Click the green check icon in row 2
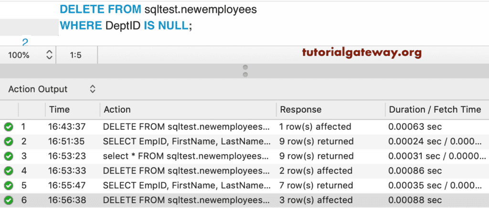 tap(8, 142)
